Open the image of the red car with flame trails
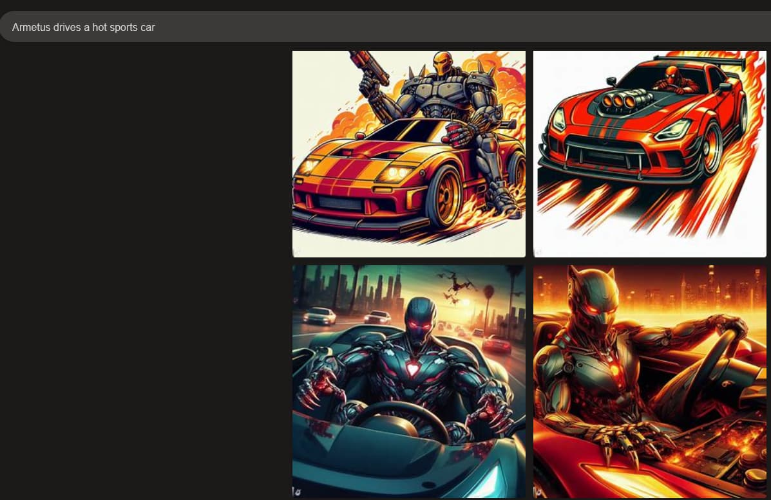The image size is (771, 500). pyautogui.click(x=649, y=154)
